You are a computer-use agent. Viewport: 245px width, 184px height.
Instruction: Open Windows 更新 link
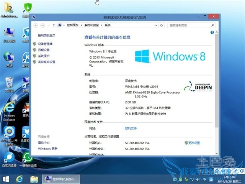click(47, 149)
